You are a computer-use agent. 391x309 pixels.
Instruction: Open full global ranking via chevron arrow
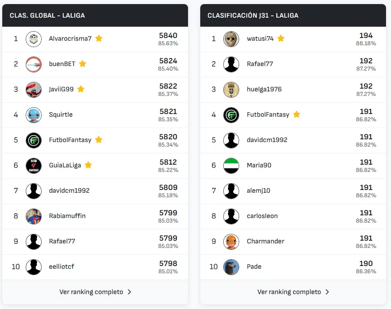129,292
